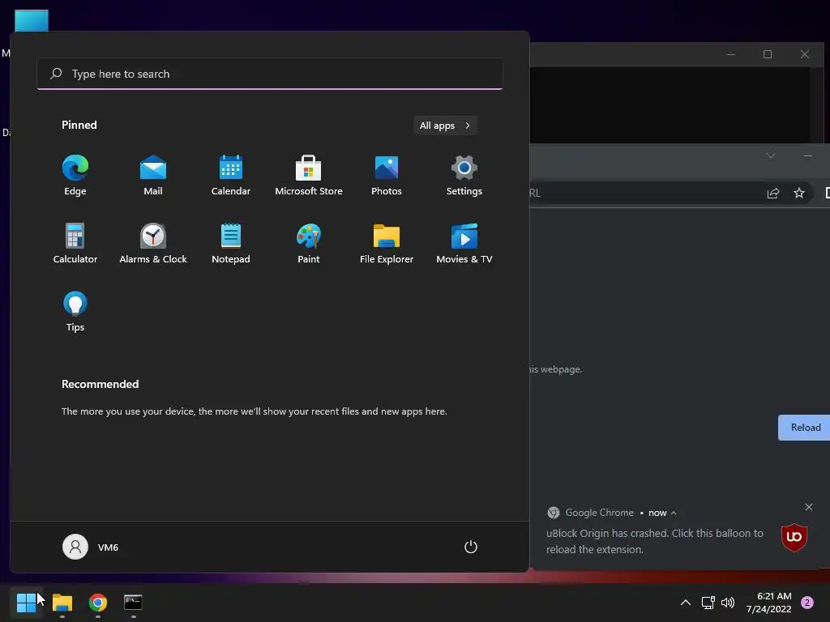Launch Notepad from Start menu
Viewport: 830px width, 622px height.
click(231, 243)
